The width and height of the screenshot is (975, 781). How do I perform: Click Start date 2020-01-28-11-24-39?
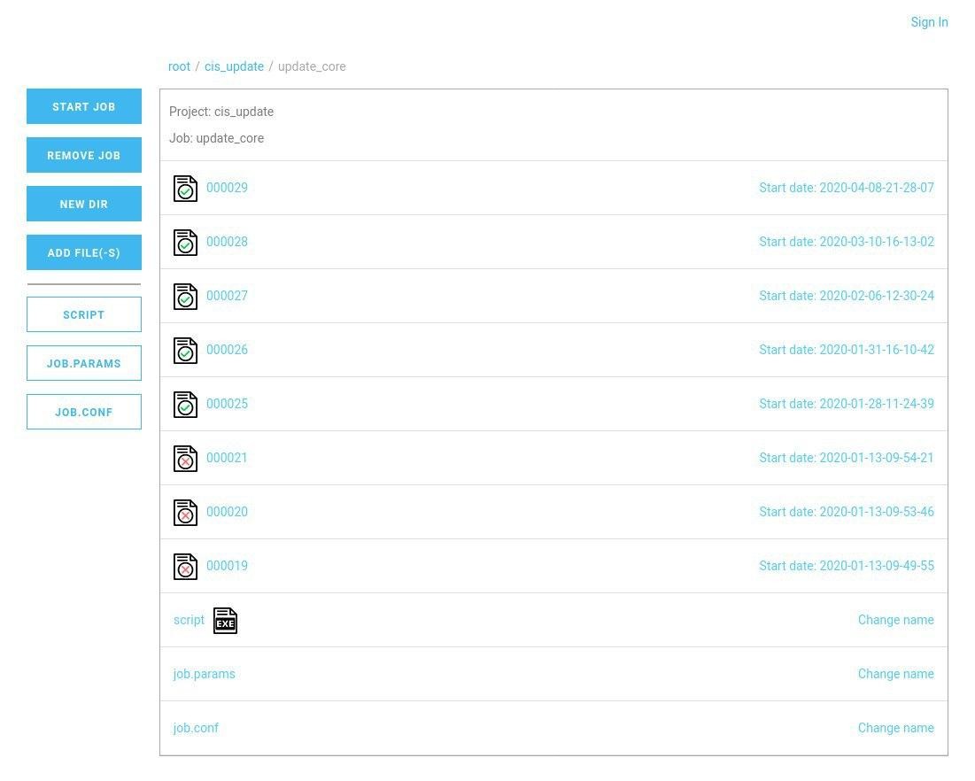pos(847,404)
